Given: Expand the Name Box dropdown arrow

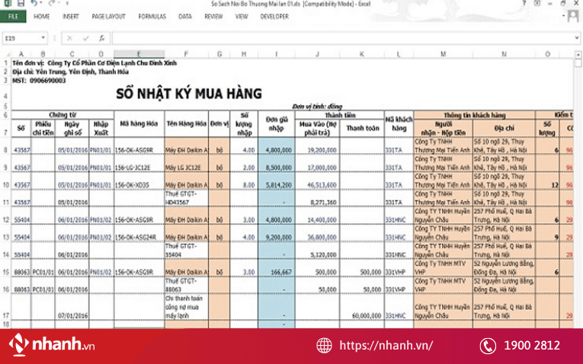Looking at the screenshot, I should pos(43,38).
